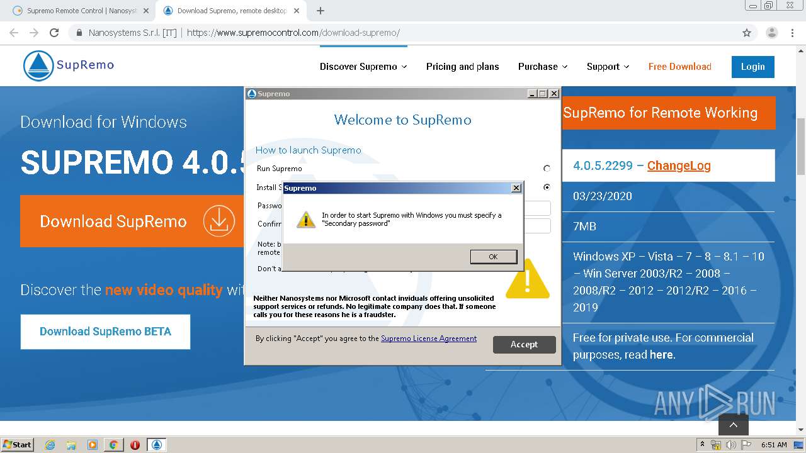Click the blue Login button
Screen dimensions: 806x453
753,67
